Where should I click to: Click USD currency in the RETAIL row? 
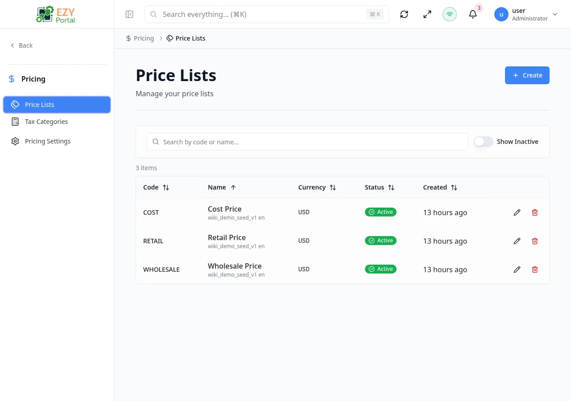point(304,241)
